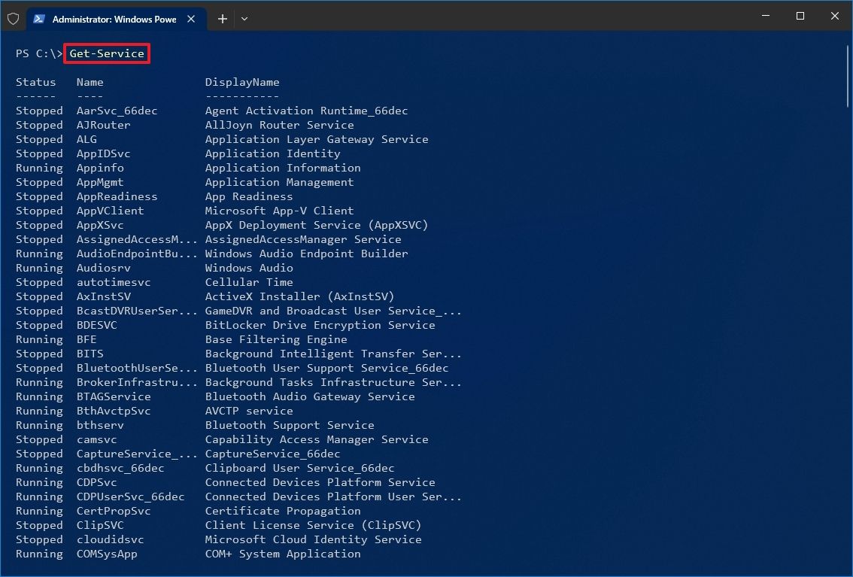Click the Running status of Windows Audio
This screenshot has width=853, height=577.
coord(39,268)
